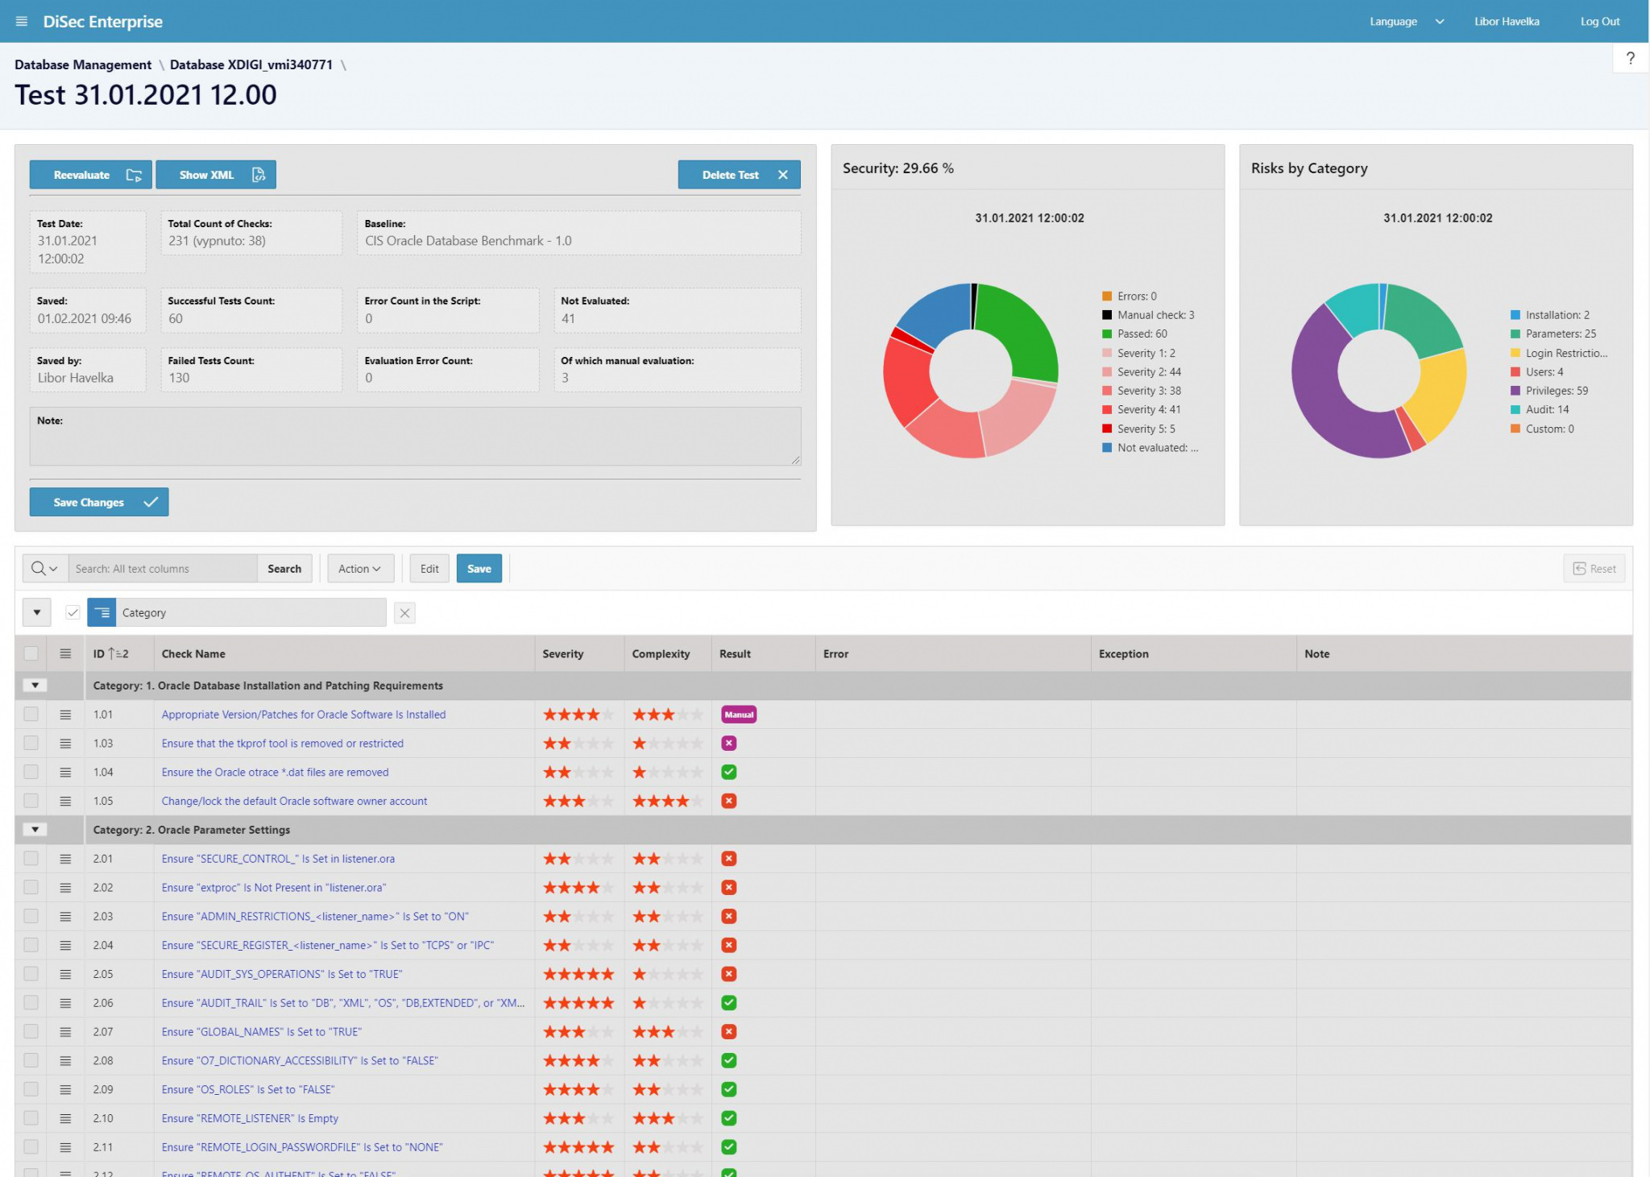
Task: Remove the Category control break
Action: coord(404,613)
